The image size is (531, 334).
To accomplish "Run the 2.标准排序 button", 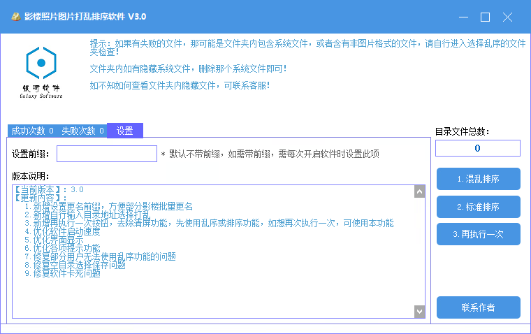I will [479, 207].
